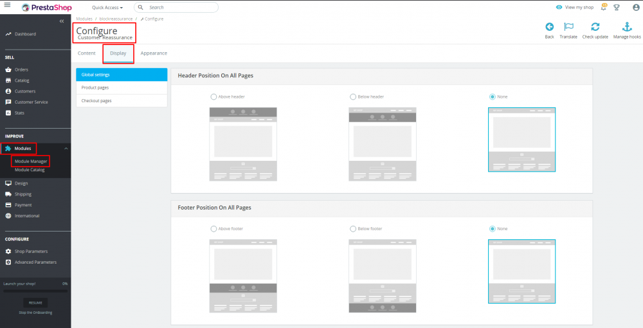
Task: Open the Customers sidebar item text
Action: (x=25, y=91)
